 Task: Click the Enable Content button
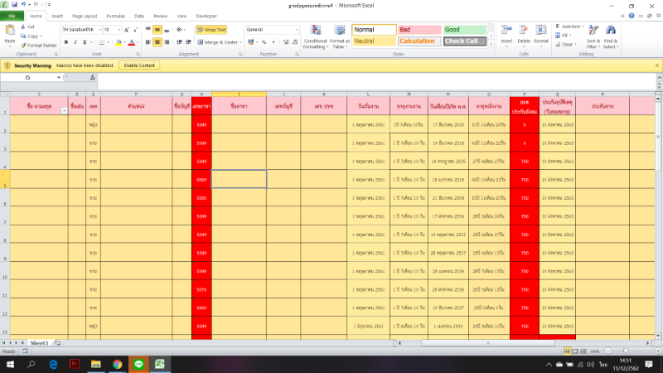(x=139, y=65)
